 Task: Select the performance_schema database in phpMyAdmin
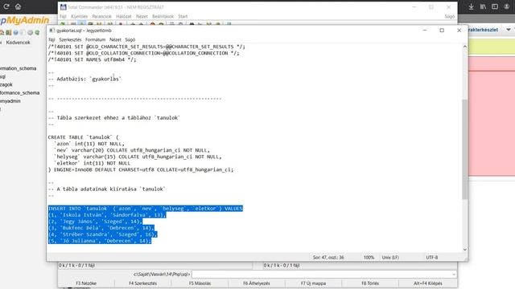(19, 93)
